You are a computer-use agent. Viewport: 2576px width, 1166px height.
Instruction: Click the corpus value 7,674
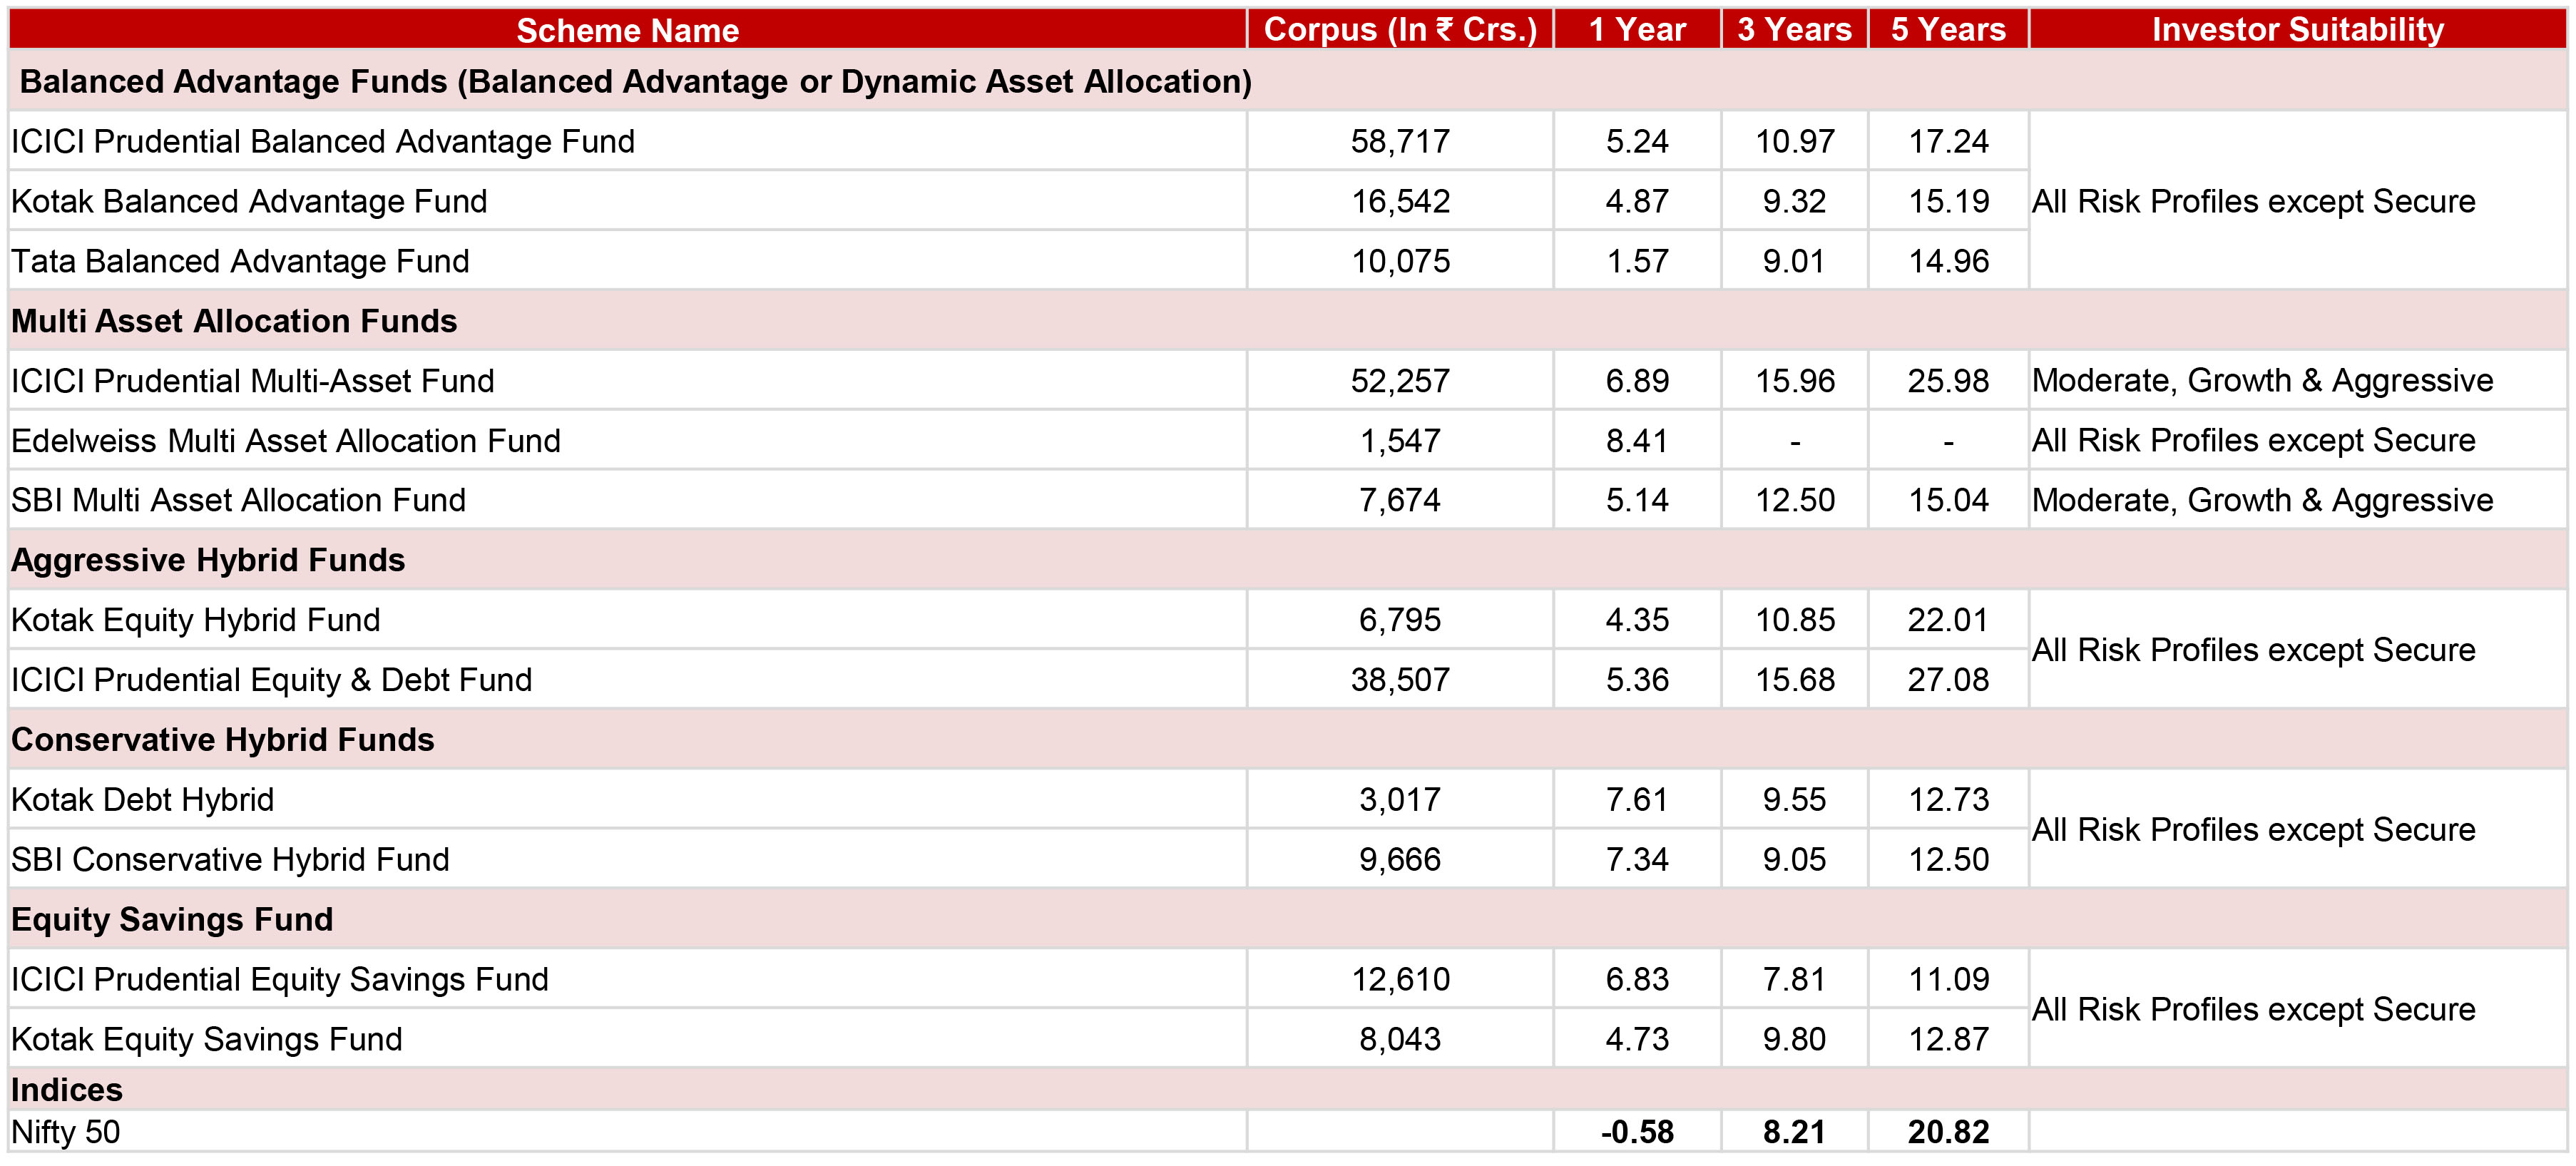point(1400,500)
